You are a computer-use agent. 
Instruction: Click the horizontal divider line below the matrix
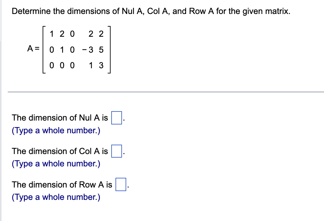point(162,92)
